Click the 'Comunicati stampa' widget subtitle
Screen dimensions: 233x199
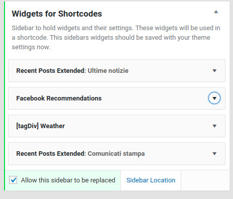click(116, 154)
